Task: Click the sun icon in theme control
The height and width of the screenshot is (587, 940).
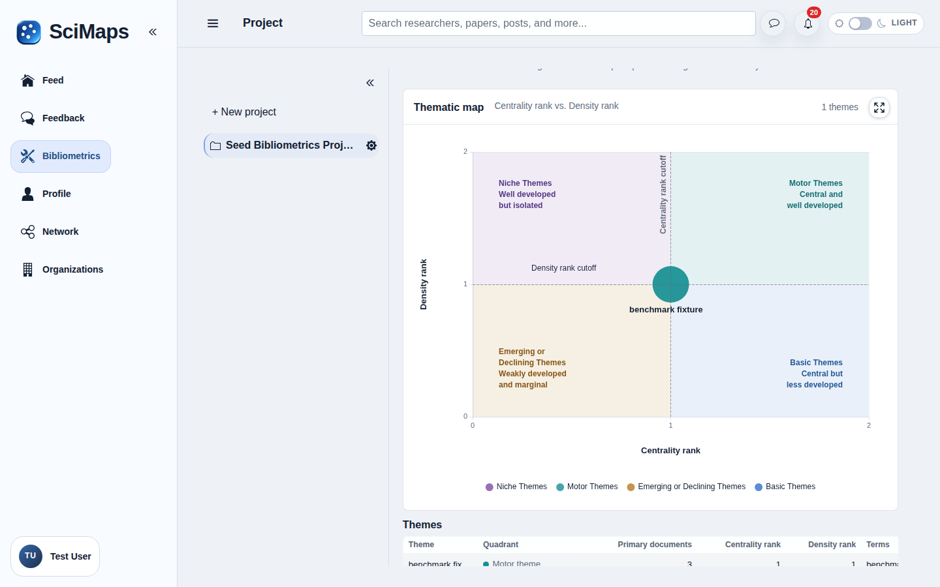Action: pyautogui.click(x=839, y=23)
